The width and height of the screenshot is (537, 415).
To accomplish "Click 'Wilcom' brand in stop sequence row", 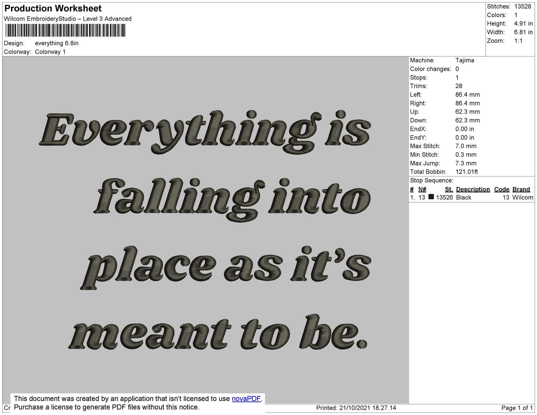I will click(x=523, y=197).
